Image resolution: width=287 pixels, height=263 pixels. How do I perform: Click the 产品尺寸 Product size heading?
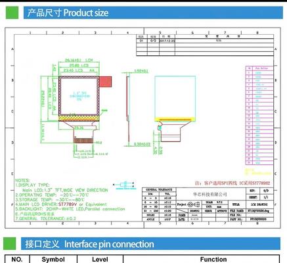pos(68,12)
